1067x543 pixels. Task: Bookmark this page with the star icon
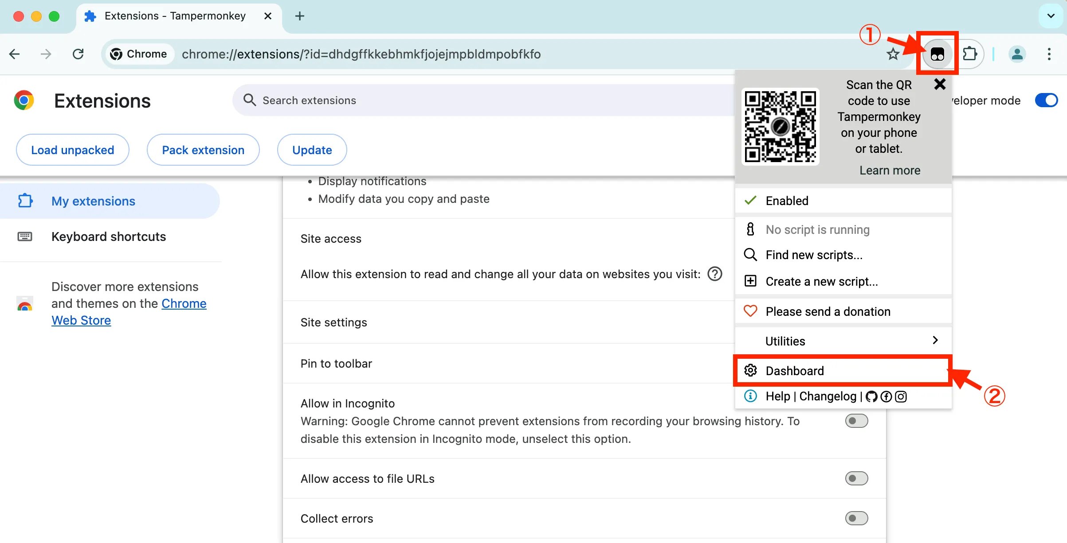[x=893, y=54]
